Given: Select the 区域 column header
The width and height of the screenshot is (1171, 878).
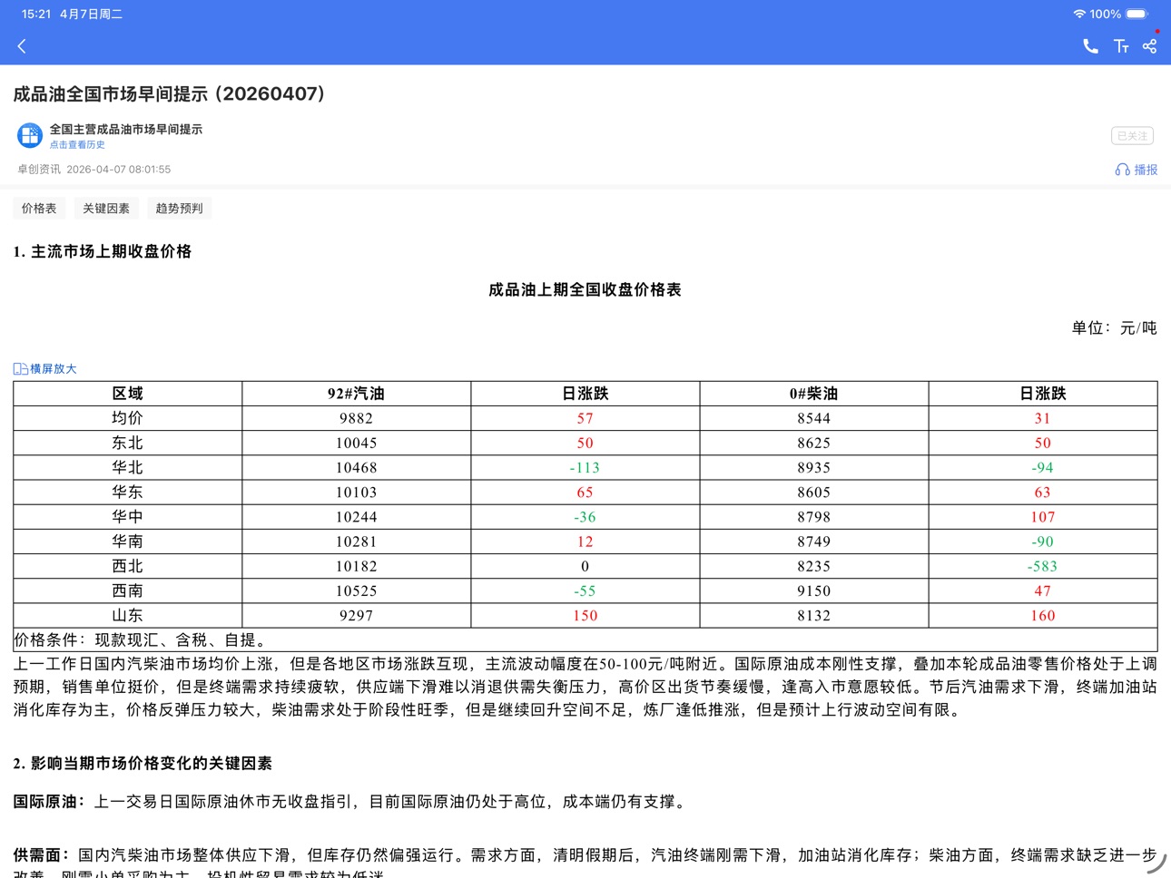Looking at the screenshot, I should [128, 394].
